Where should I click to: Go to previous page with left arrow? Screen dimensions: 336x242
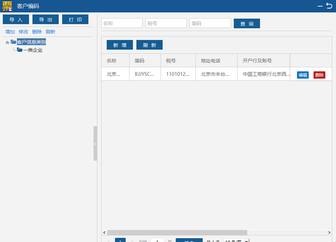pos(109,240)
